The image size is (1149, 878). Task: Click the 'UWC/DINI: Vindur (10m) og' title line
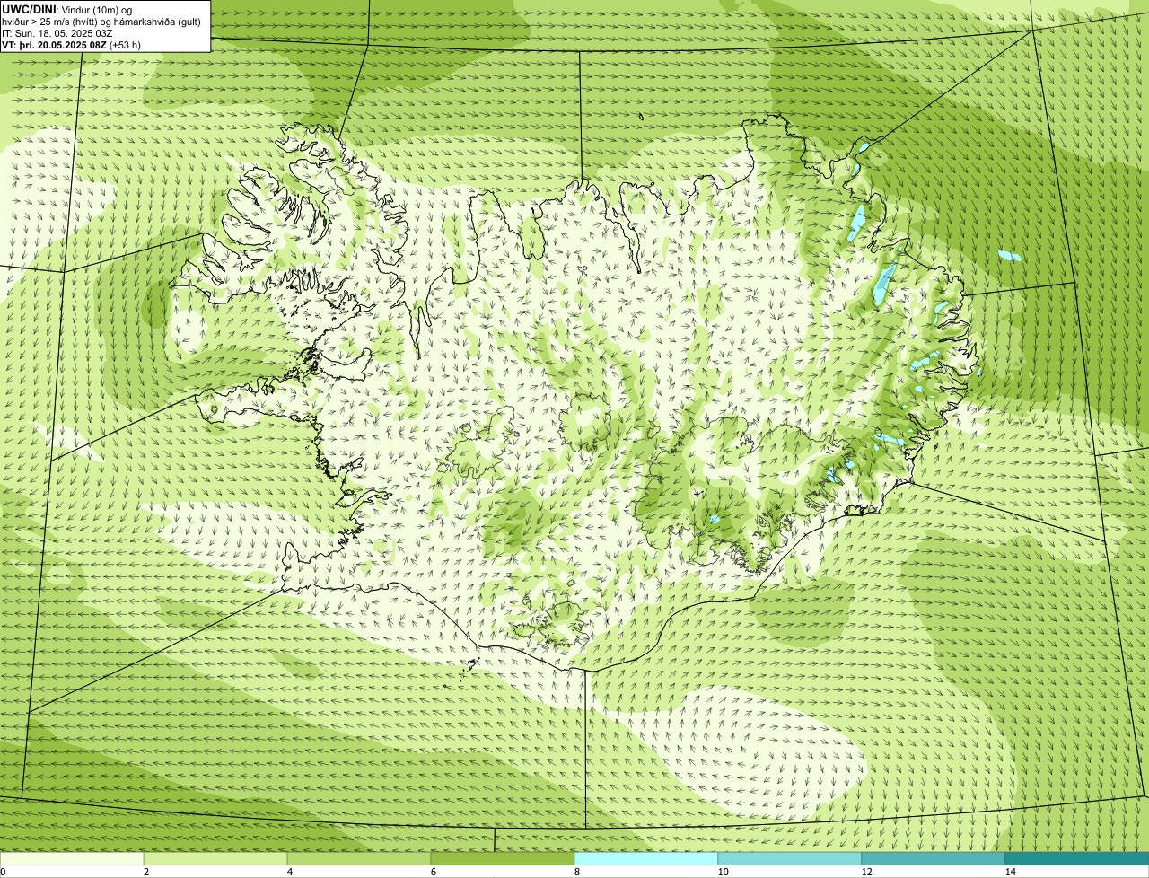coord(67,9)
